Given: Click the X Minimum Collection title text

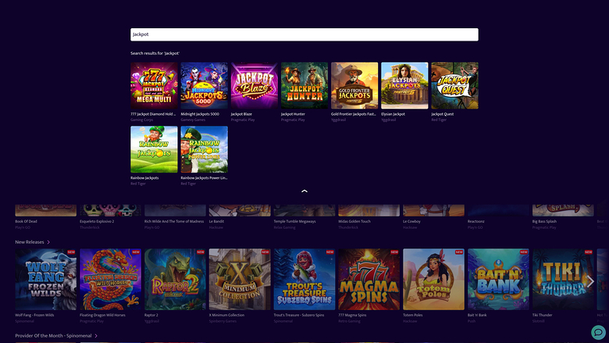Looking at the screenshot, I should click(226, 315).
